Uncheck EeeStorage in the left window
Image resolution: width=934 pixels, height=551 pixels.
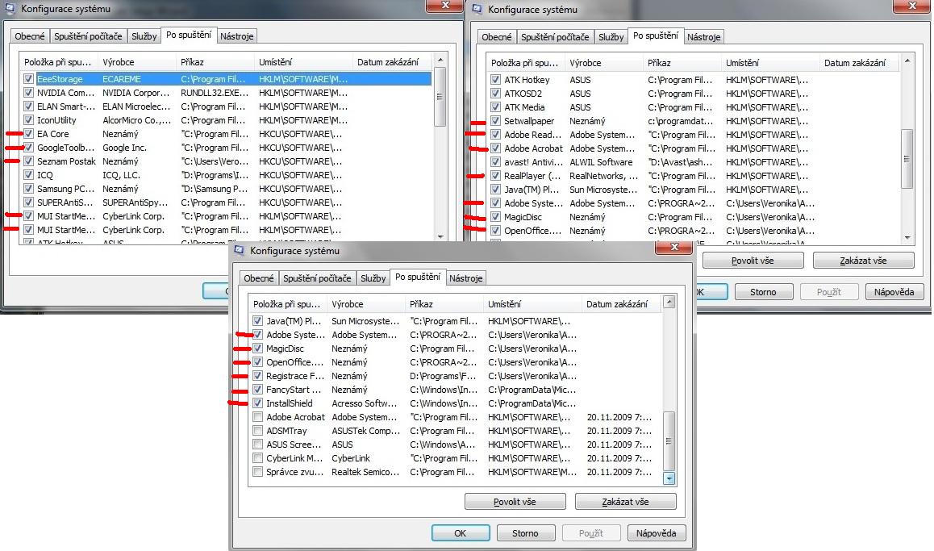pyautogui.click(x=28, y=78)
